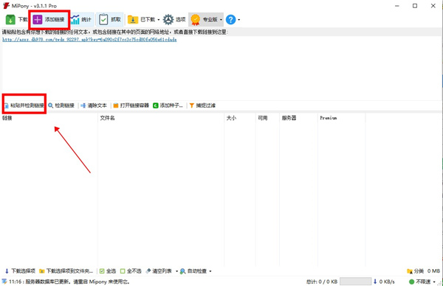Click 清空列表 (Clear list) eraser button
Screen dimensions: 443x286
[x=159, y=271]
